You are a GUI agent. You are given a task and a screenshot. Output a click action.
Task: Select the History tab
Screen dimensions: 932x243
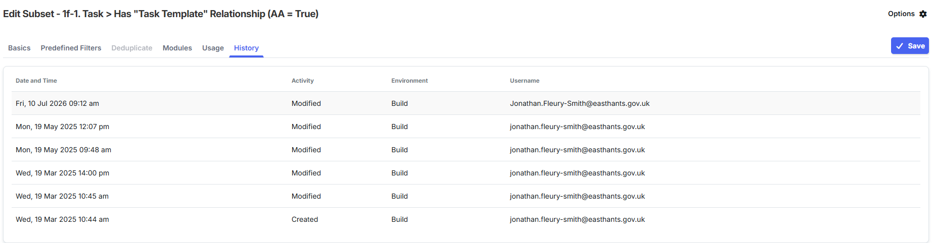246,48
